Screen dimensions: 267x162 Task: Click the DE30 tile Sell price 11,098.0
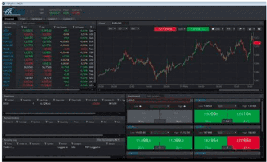click(x=143, y=142)
